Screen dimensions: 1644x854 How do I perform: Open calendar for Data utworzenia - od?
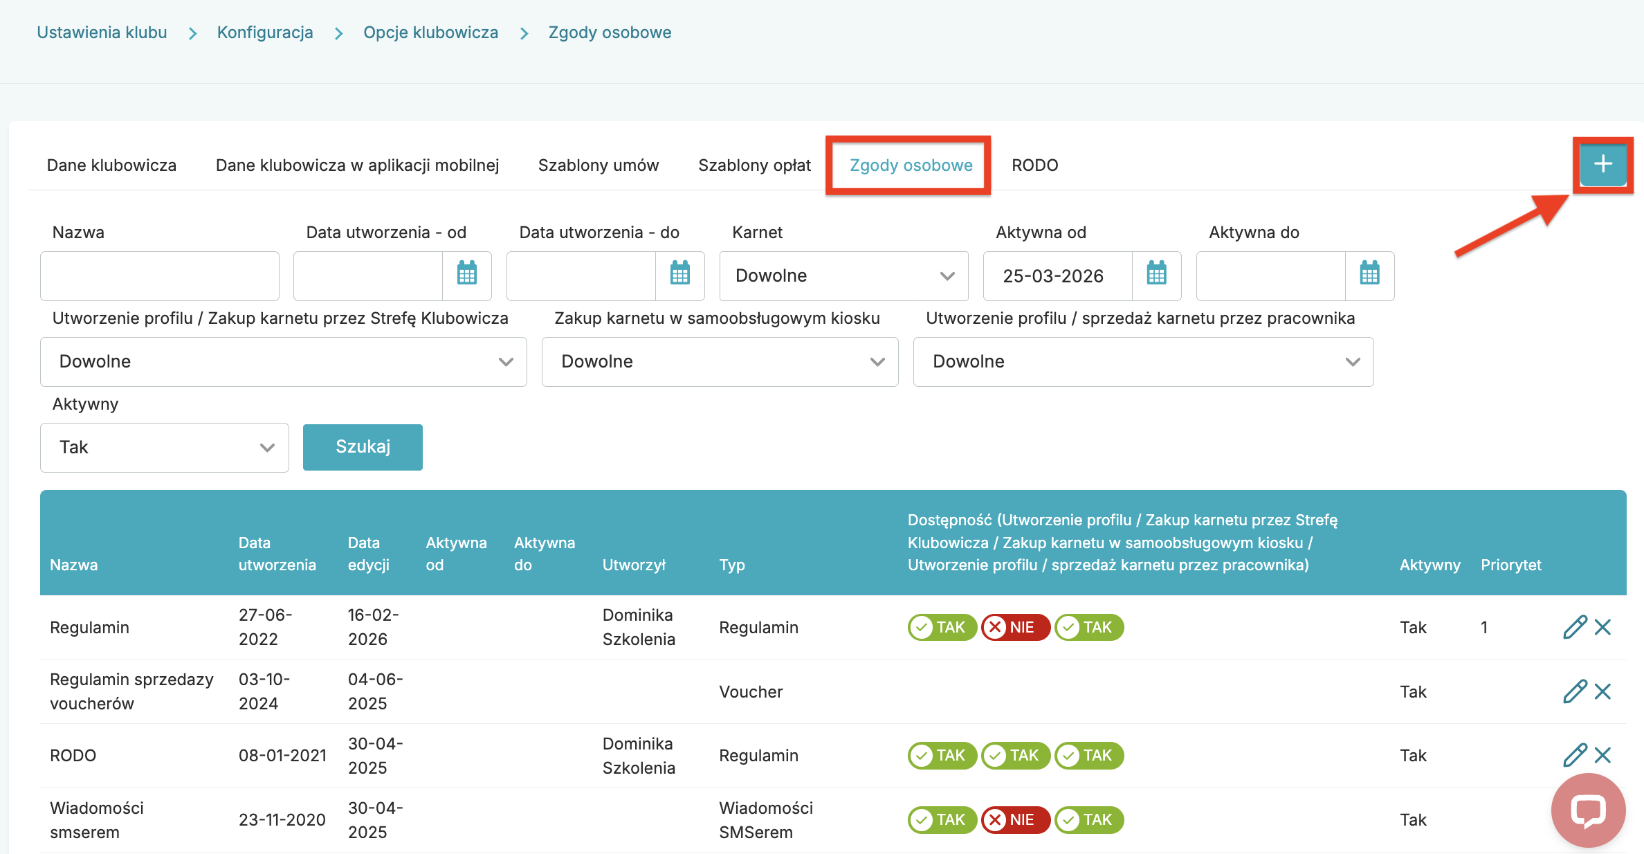click(467, 275)
